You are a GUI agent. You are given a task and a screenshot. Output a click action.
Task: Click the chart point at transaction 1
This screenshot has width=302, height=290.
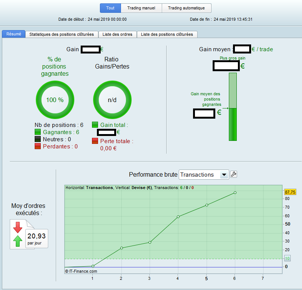click(93, 266)
